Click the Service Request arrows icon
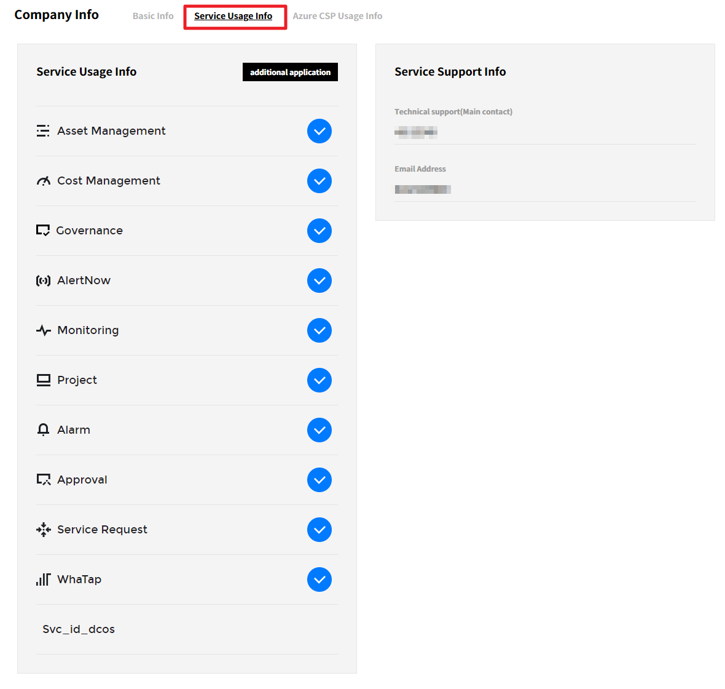725x689 pixels. click(x=43, y=530)
